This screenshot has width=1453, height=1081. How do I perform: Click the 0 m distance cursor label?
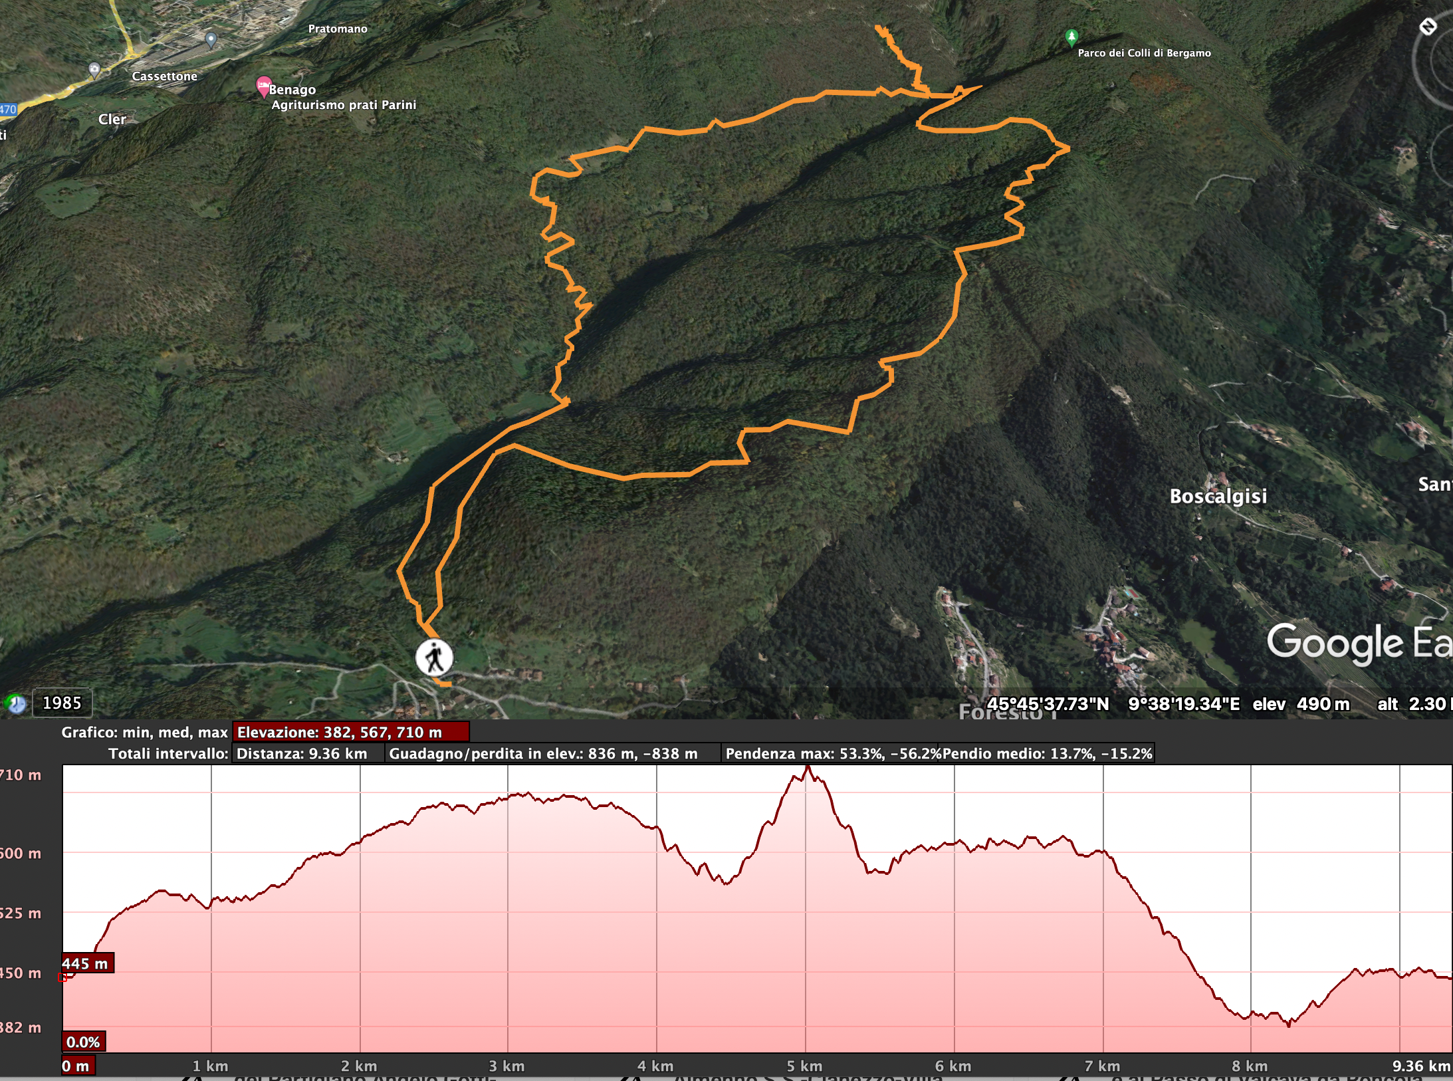tap(77, 1066)
